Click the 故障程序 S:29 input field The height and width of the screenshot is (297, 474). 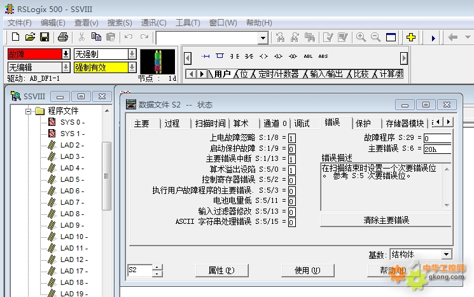pyautogui.click(x=438, y=139)
